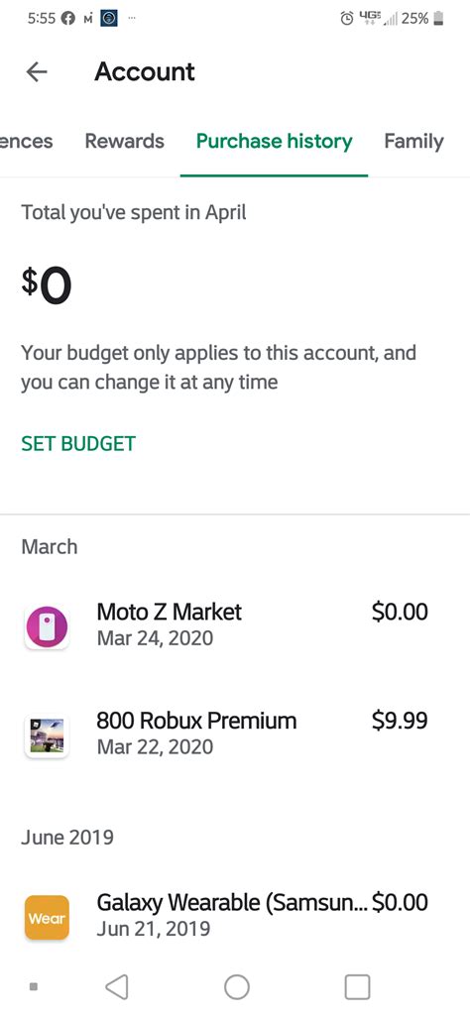Tap the Facebook notification icon in status bar
The height and width of the screenshot is (1018, 470).
click(x=67, y=18)
